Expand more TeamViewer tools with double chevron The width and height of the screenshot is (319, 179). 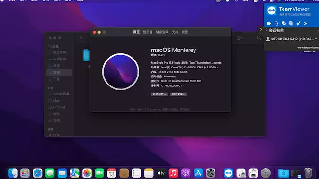(306, 23)
